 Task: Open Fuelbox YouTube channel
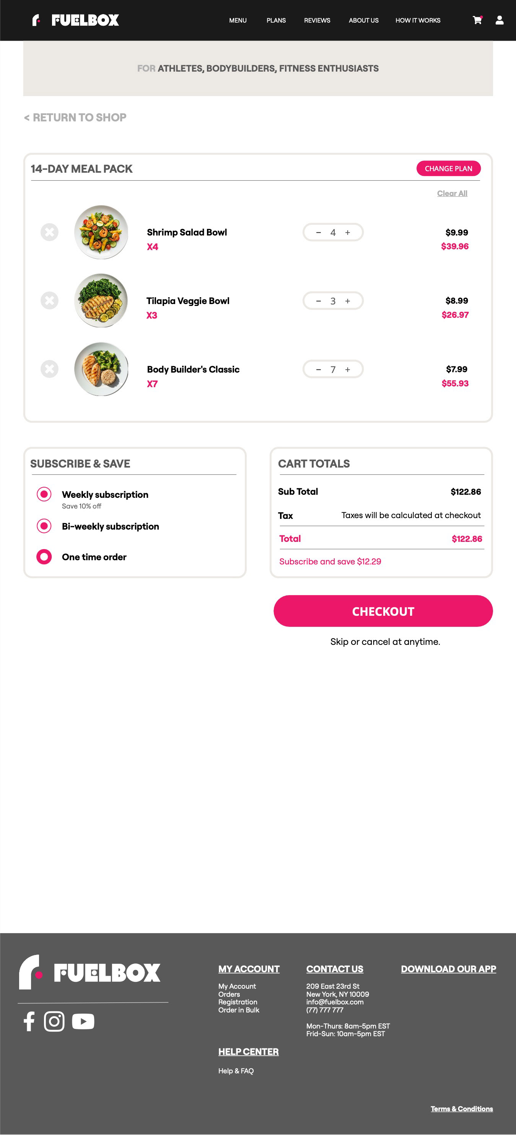(83, 1021)
